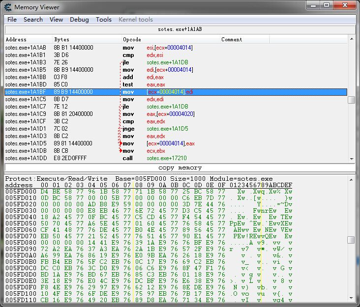The image size is (360, 307).
Task: Select the highlighted sotes.exe+1A1BF mov instruction row
Action: point(175,92)
